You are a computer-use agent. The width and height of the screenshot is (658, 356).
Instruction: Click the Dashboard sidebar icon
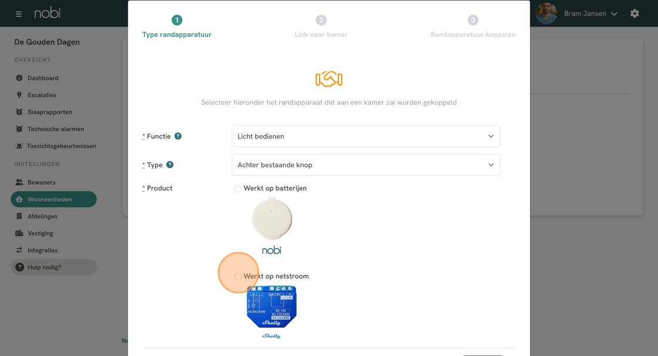click(19, 78)
